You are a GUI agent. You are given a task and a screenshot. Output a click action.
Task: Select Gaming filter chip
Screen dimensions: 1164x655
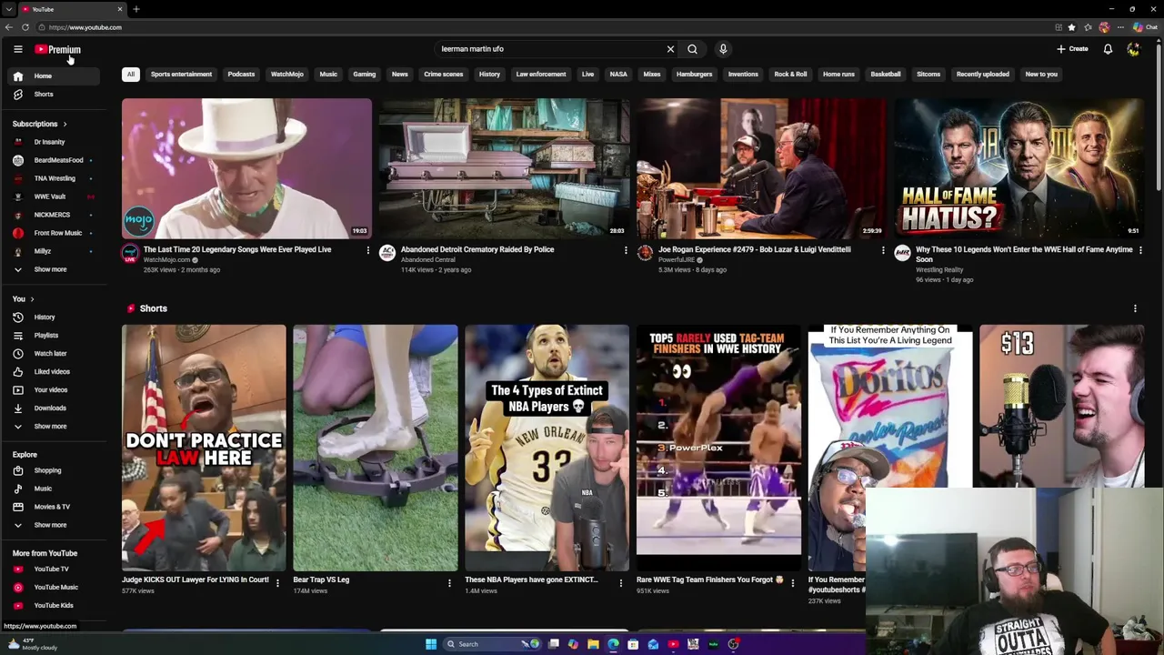click(364, 75)
